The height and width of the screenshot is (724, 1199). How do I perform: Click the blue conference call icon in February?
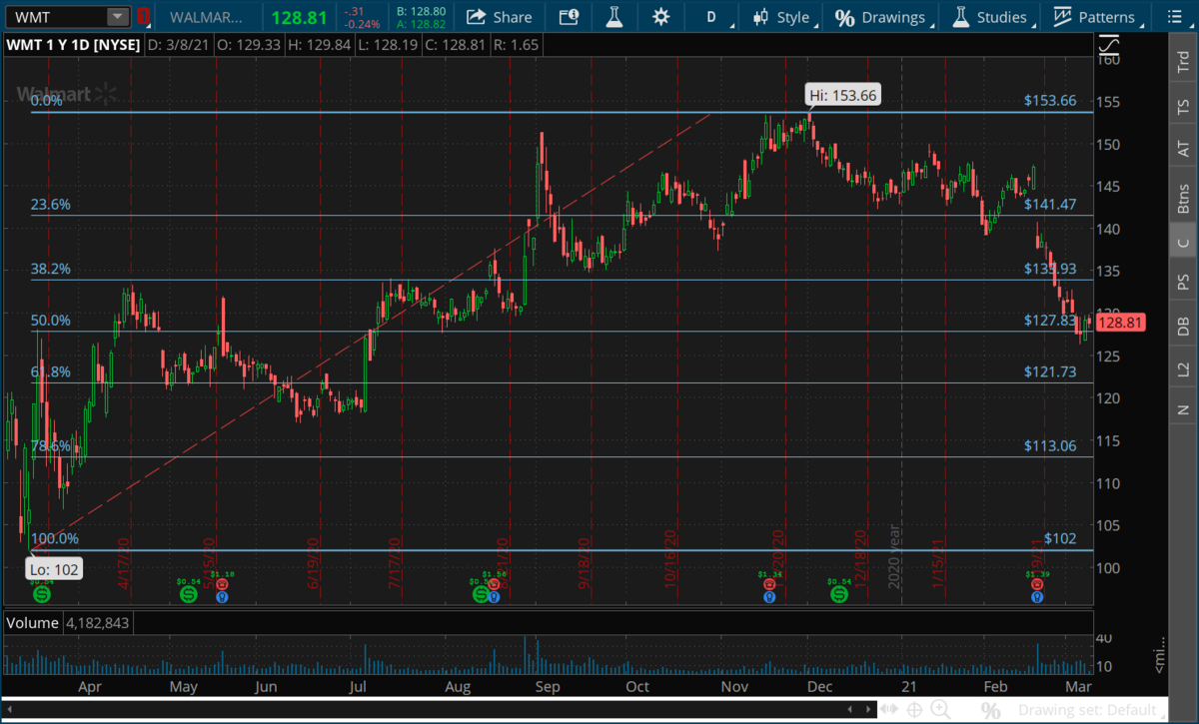pos(1038,598)
